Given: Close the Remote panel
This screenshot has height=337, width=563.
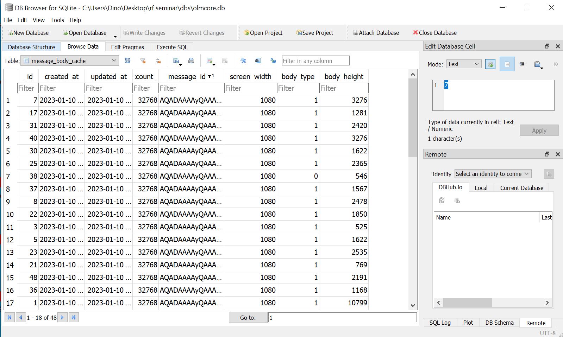Looking at the screenshot, I should [x=558, y=154].
